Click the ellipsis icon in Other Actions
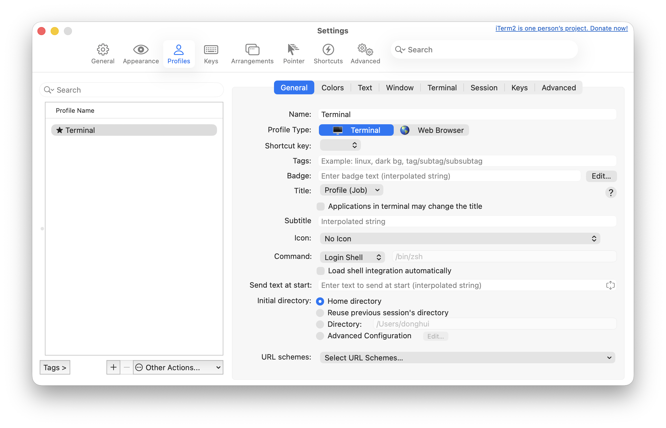Screen dimensions: 666x428 [139, 367]
